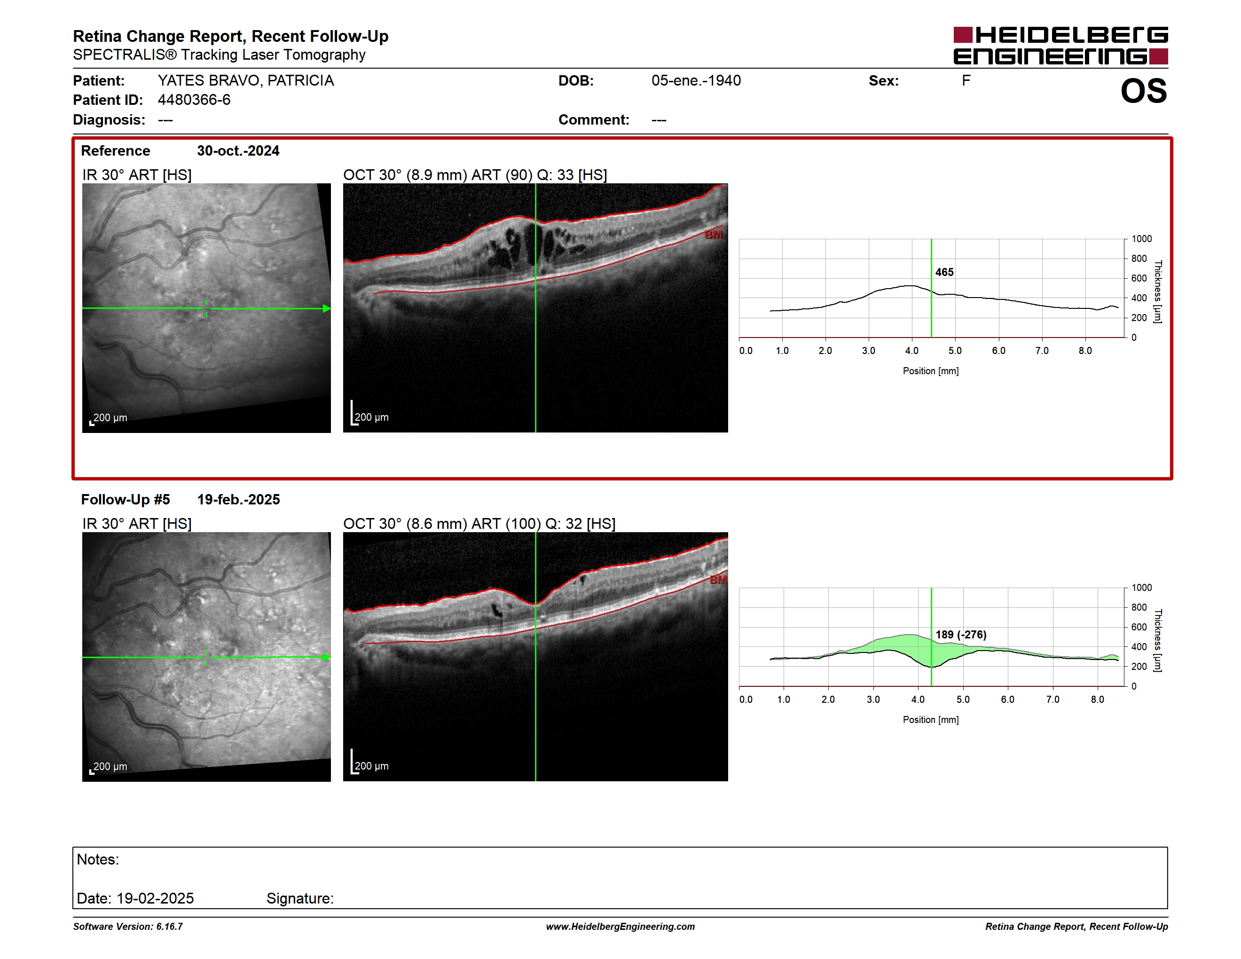This screenshot has width=1241, height=959.
Task: Click the Reference IR 30° ART [HS] caption
Action: [x=137, y=175]
